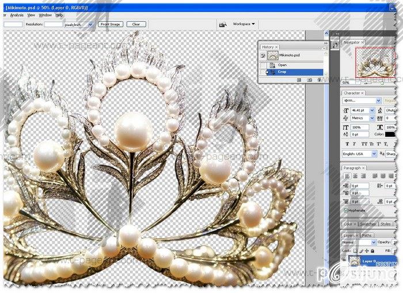Switch to the Paths tab

(x=367, y=235)
